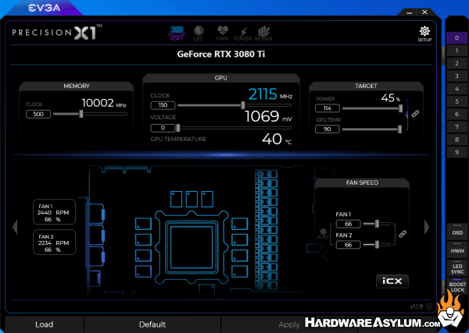Select profile 8
Viewport: 469px width, 333px height.
pos(456,140)
